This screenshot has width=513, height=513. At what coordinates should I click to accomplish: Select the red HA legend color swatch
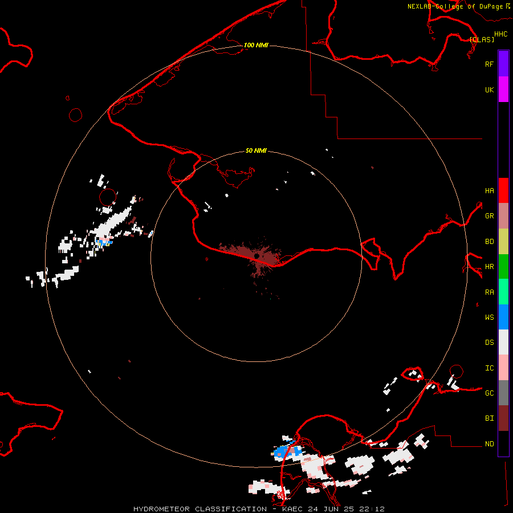503,190
